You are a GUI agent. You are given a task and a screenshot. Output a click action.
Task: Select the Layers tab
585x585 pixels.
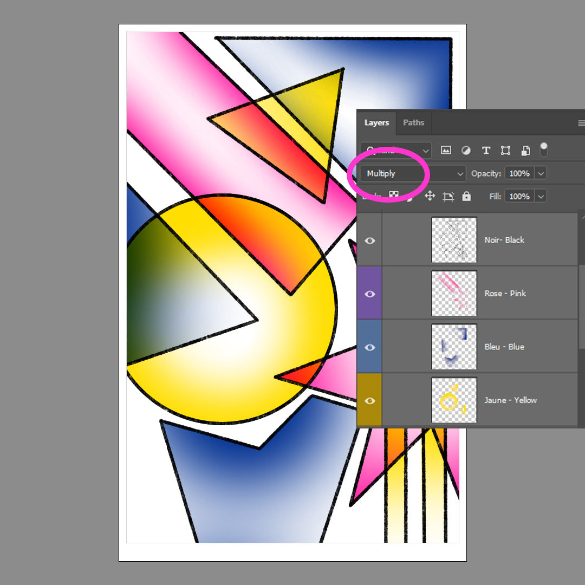(376, 122)
